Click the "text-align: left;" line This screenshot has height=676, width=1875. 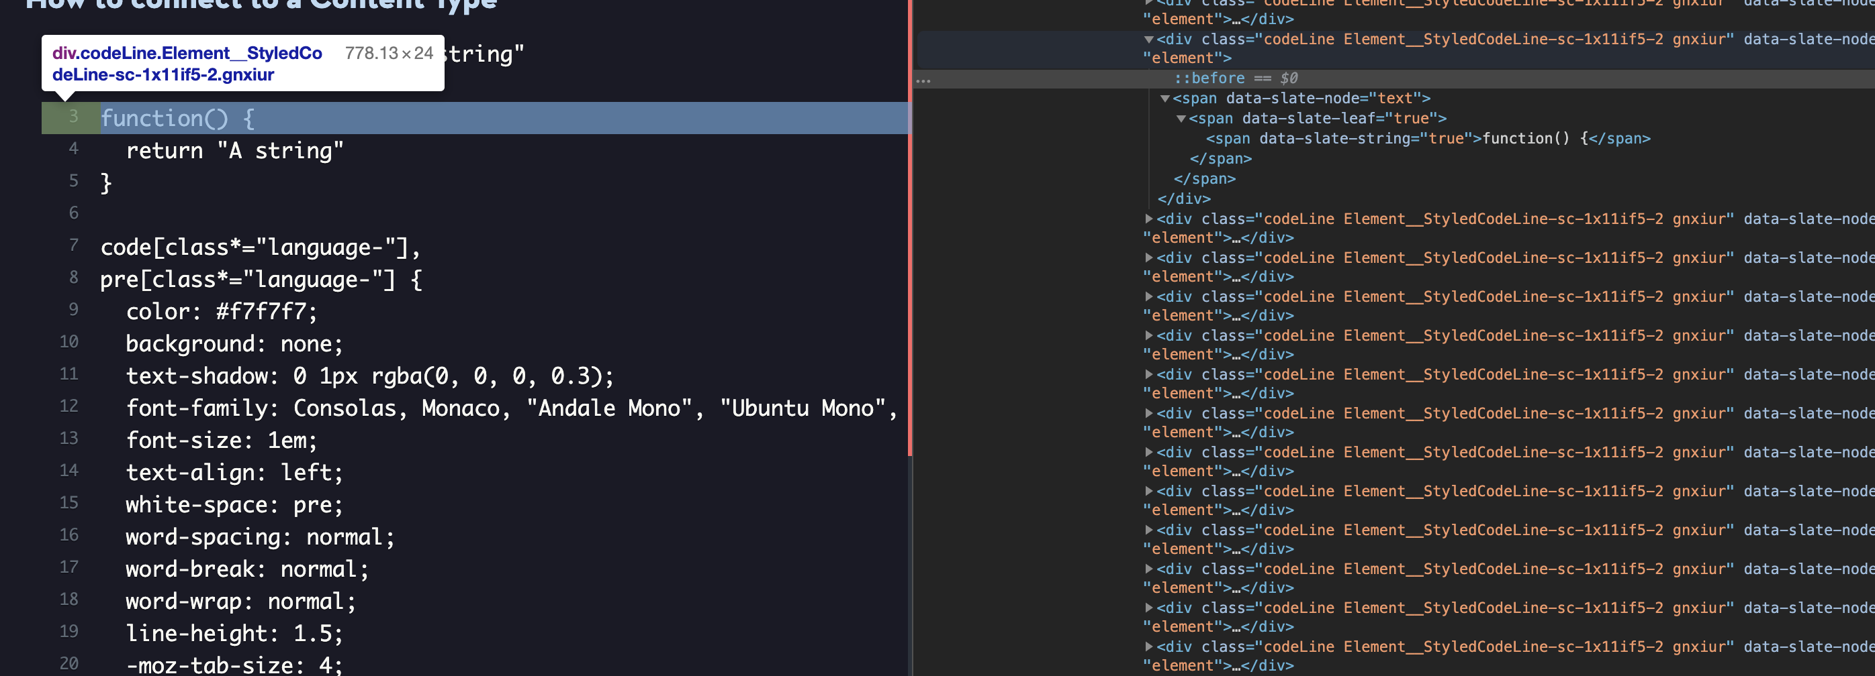[x=234, y=473]
